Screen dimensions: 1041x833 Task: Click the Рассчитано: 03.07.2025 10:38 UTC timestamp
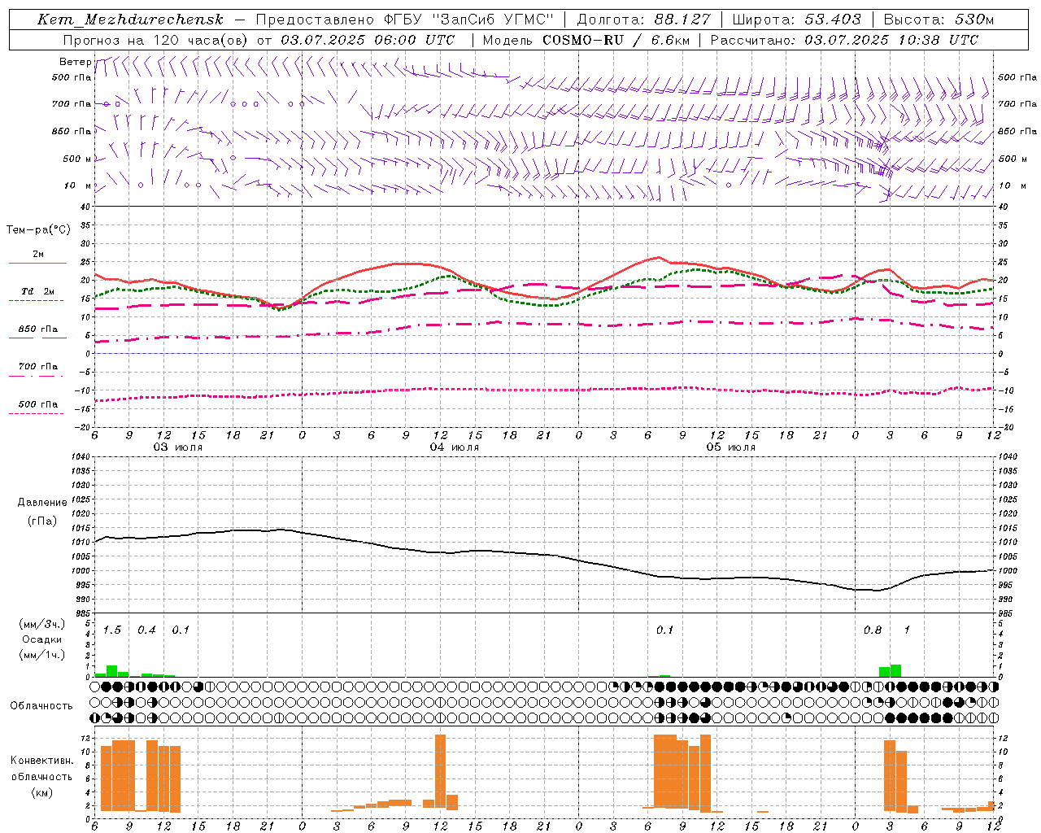844,40
